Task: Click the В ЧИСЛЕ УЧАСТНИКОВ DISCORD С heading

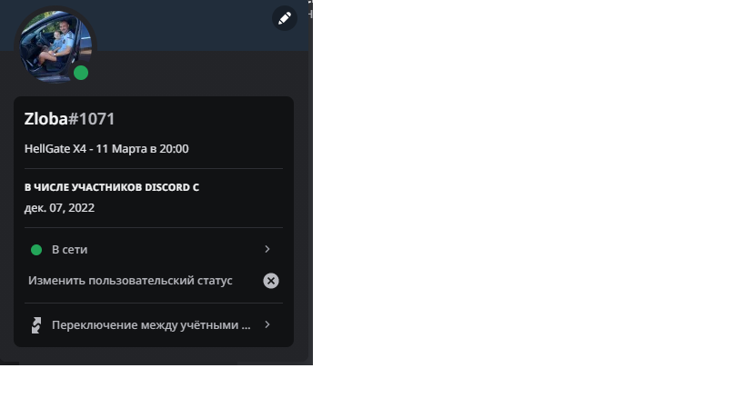Action: coord(112,187)
